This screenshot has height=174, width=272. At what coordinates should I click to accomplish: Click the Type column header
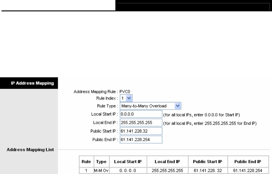click(x=101, y=161)
